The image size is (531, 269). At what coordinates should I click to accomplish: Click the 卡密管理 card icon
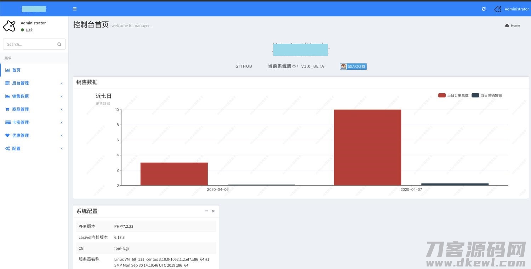point(7,122)
